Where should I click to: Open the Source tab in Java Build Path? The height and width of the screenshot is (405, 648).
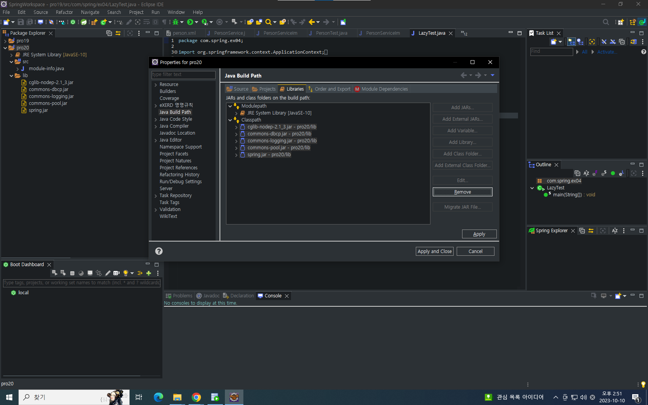238,89
